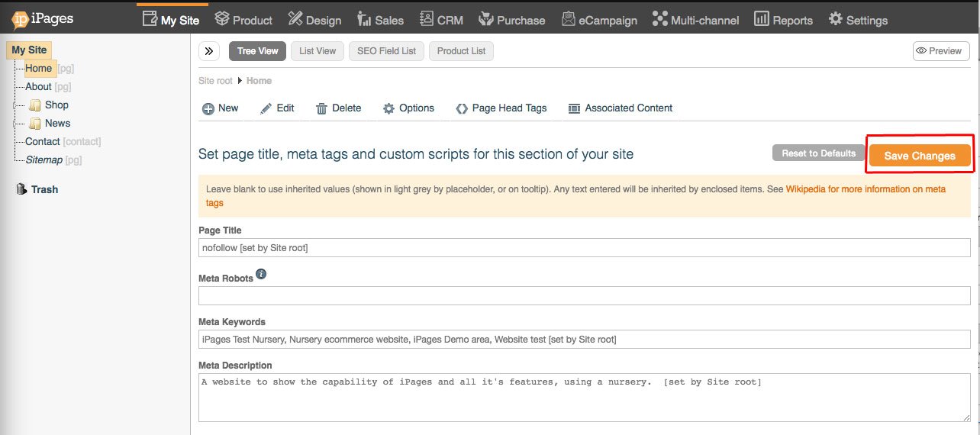The image size is (980, 435).
Task: Click the Reset to Defaults button
Action: (x=818, y=153)
